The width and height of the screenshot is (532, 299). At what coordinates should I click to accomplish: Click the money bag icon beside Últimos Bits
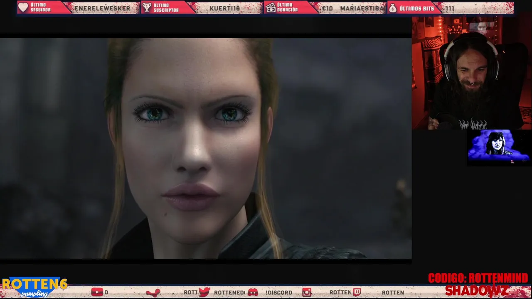click(393, 7)
